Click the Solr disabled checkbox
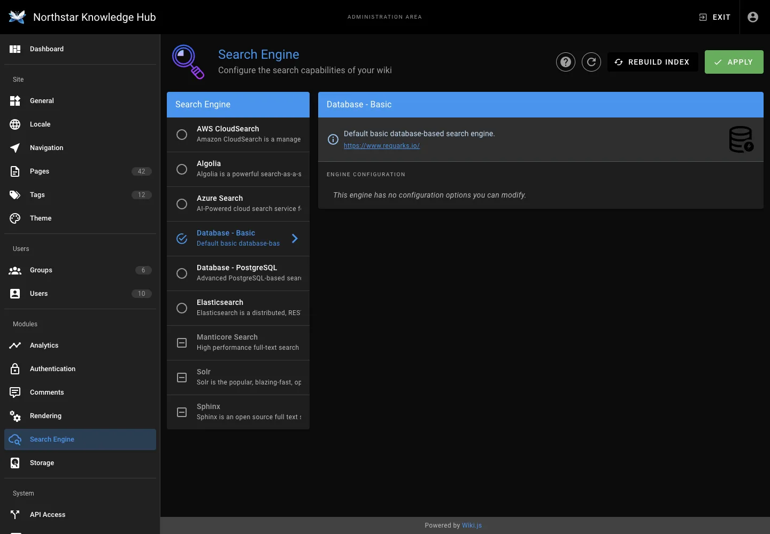The width and height of the screenshot is (770, 534). [x=182, y=378]
